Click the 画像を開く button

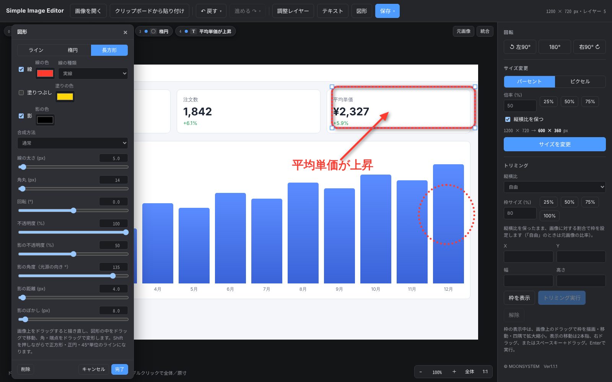[88, 11]
